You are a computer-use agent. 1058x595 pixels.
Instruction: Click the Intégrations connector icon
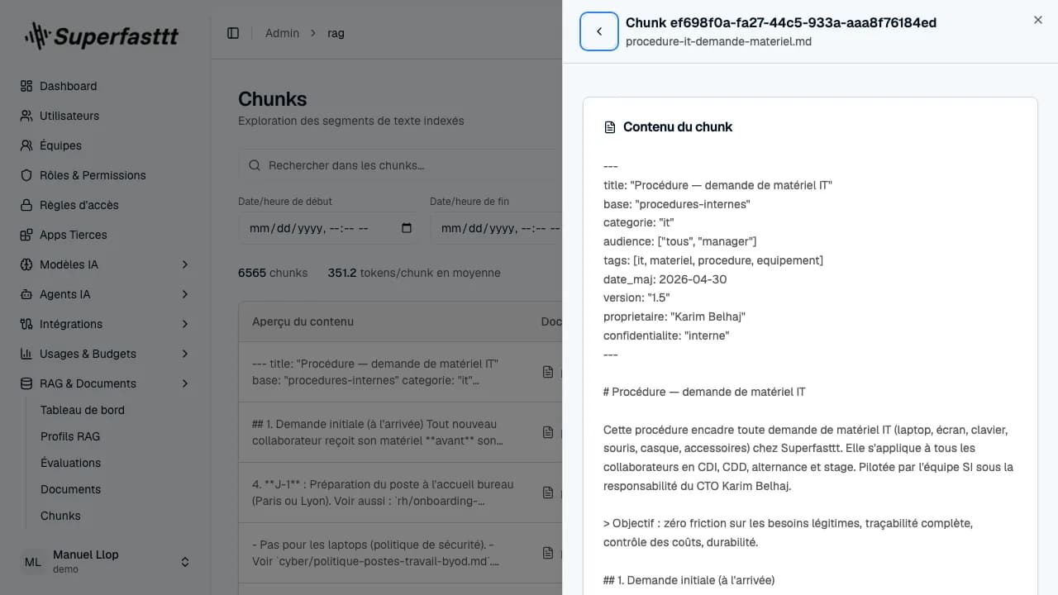pos(26,324)
